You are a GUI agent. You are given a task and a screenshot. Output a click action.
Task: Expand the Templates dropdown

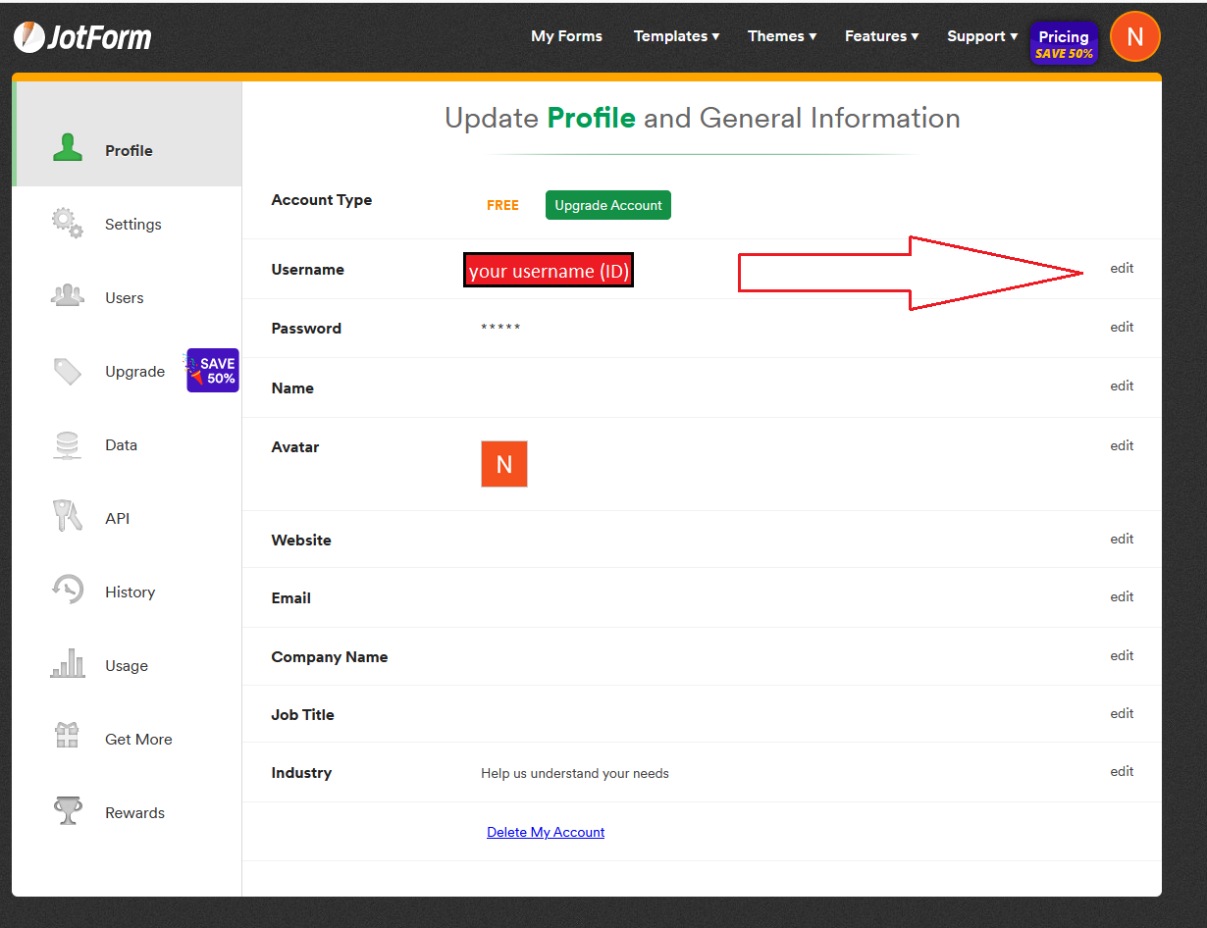pyautogui.click(x=676, y=35)
